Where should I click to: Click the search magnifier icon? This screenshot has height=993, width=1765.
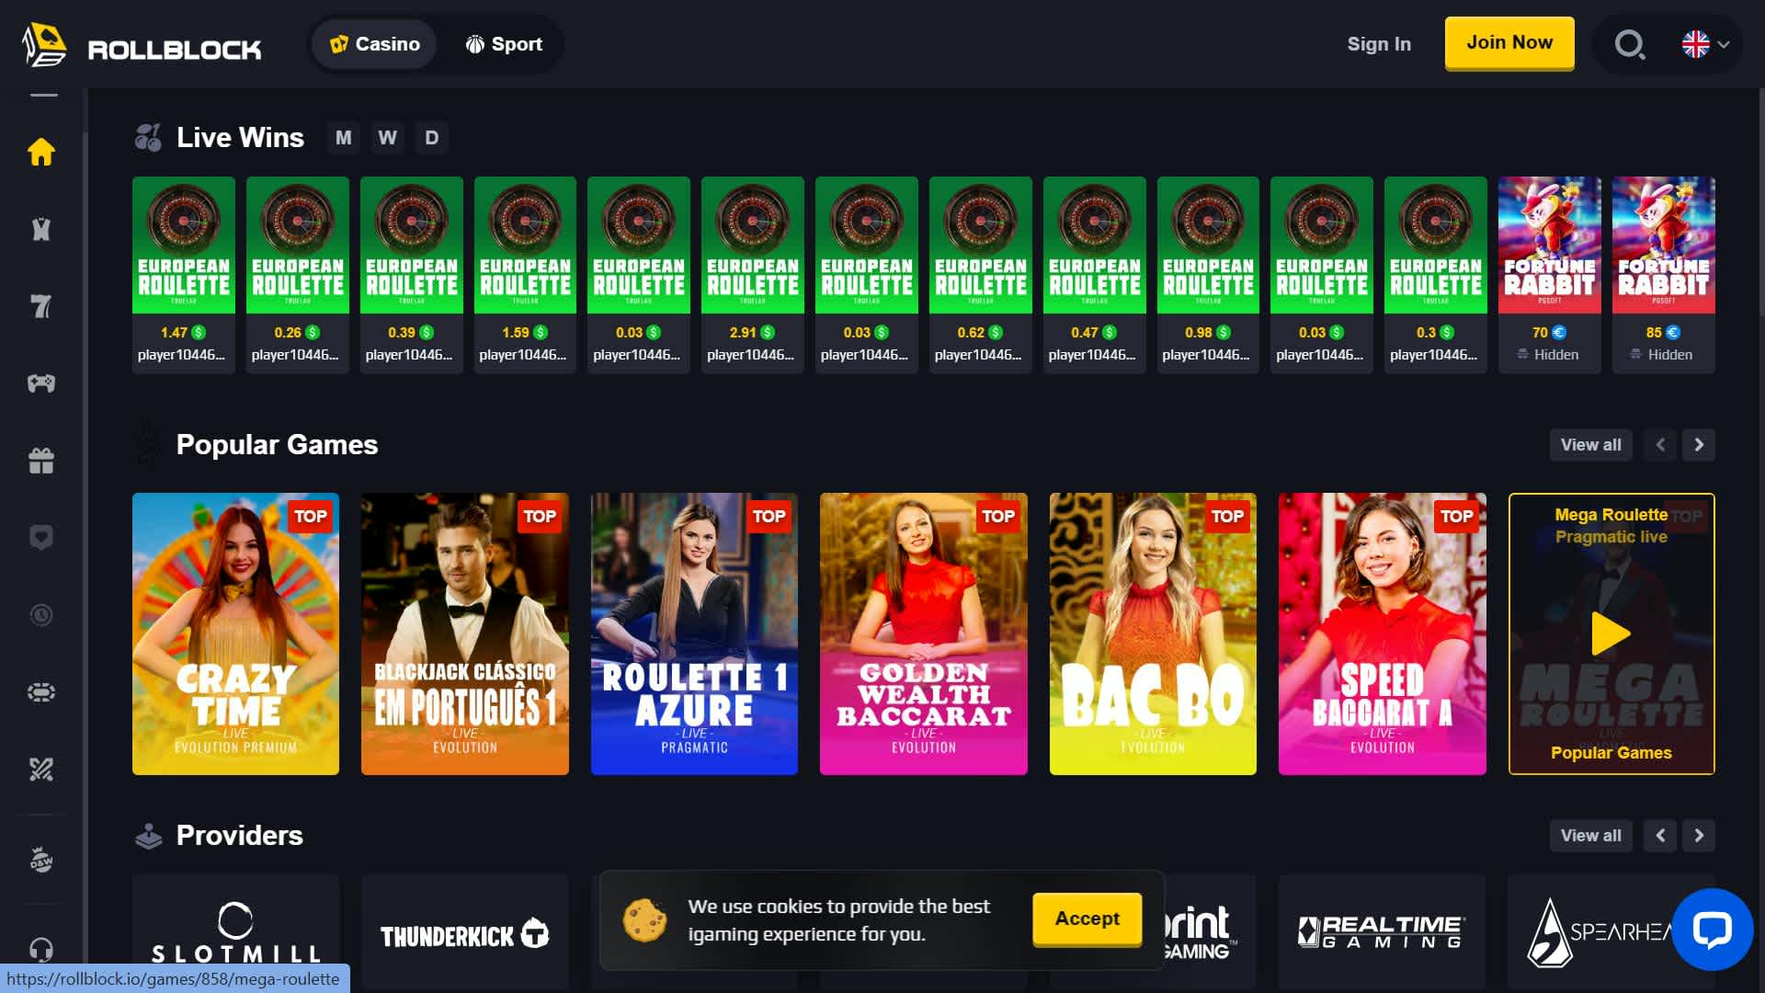(1630, 44)
